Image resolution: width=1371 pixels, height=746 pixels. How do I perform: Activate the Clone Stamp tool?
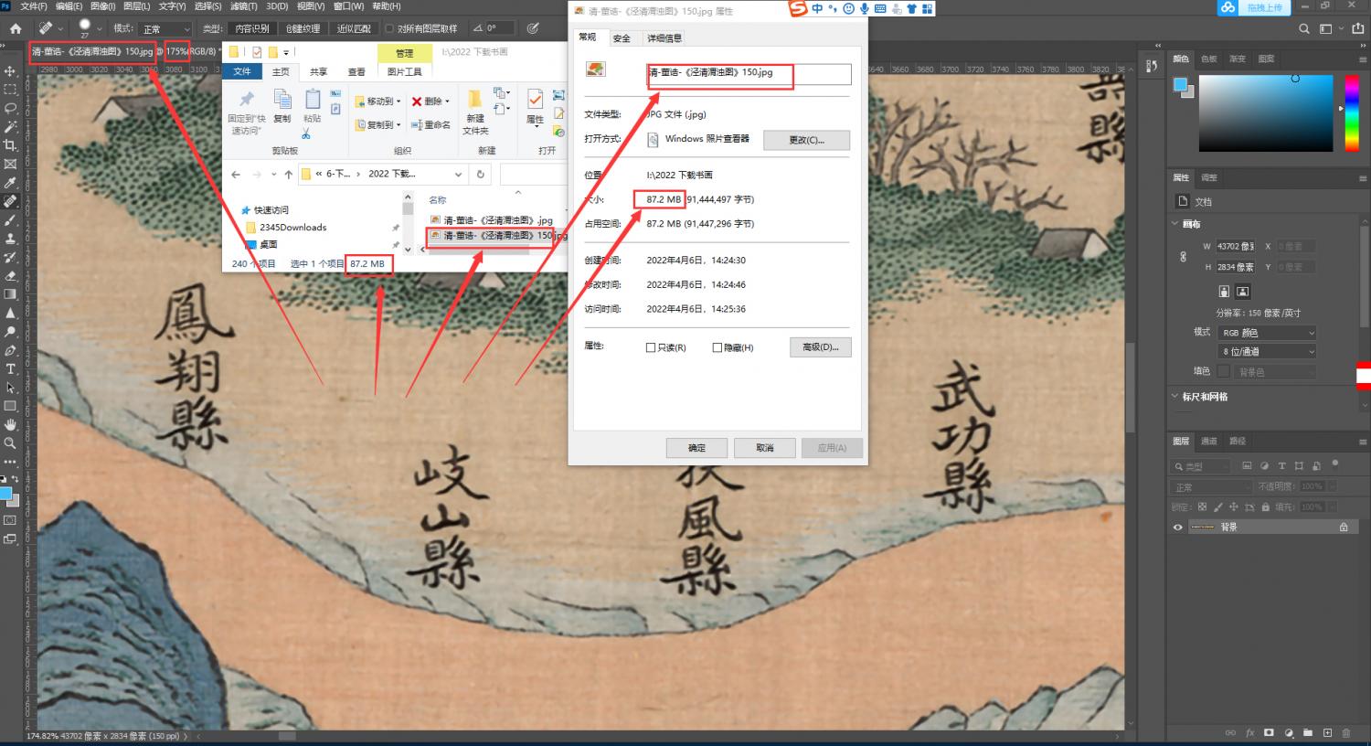pyautogui.click(x=10, y=239)
